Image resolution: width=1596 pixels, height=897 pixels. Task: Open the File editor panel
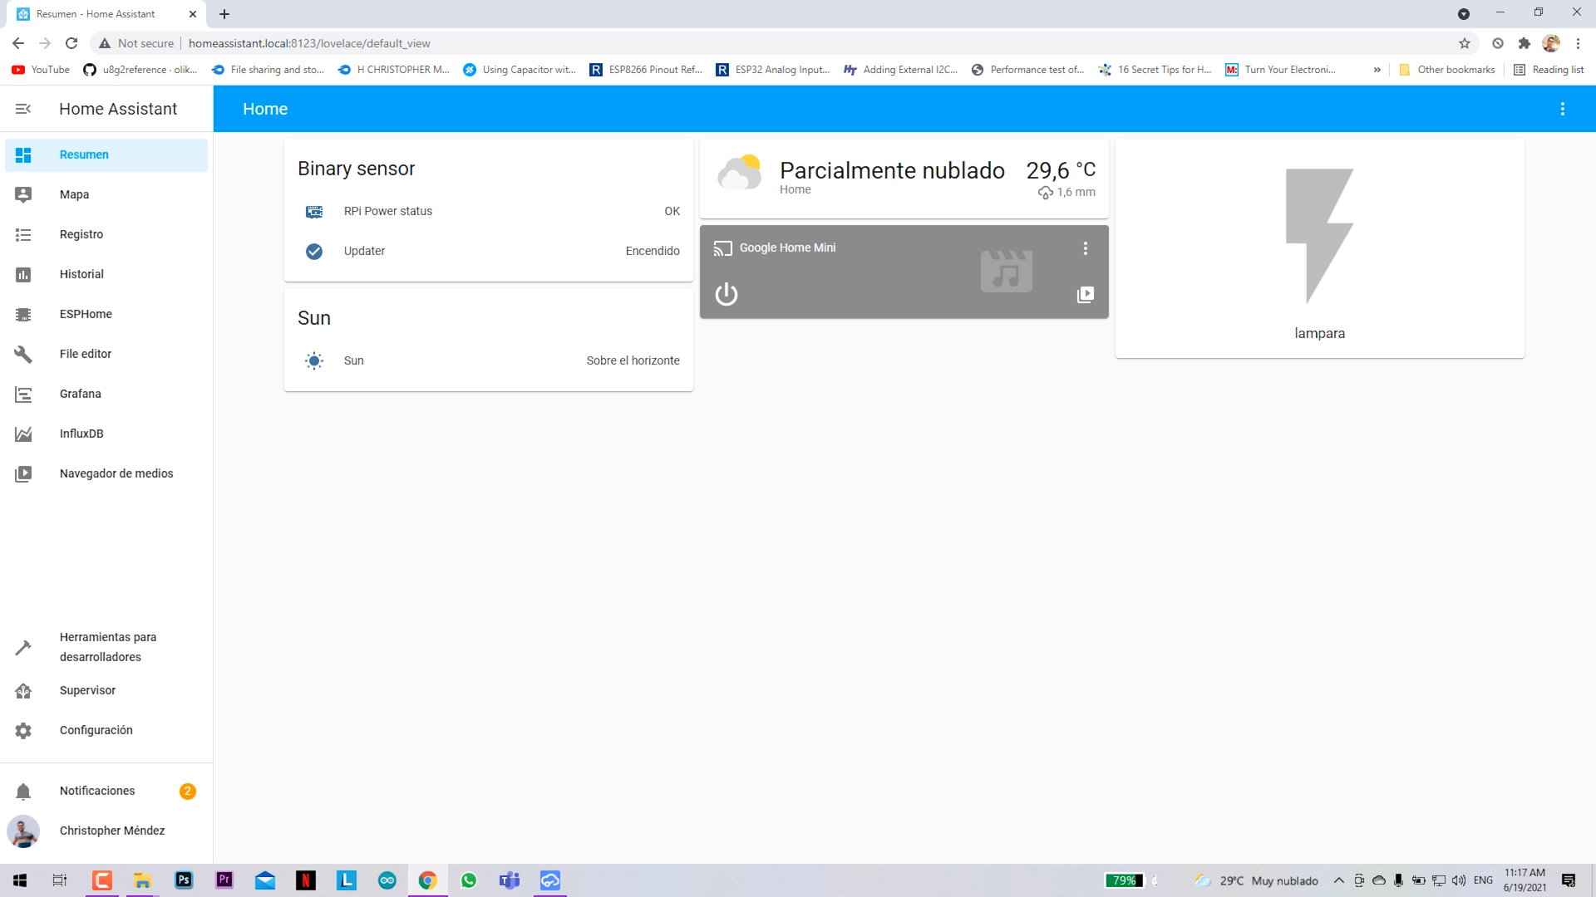pyautogui.click(x=86, y=354)
